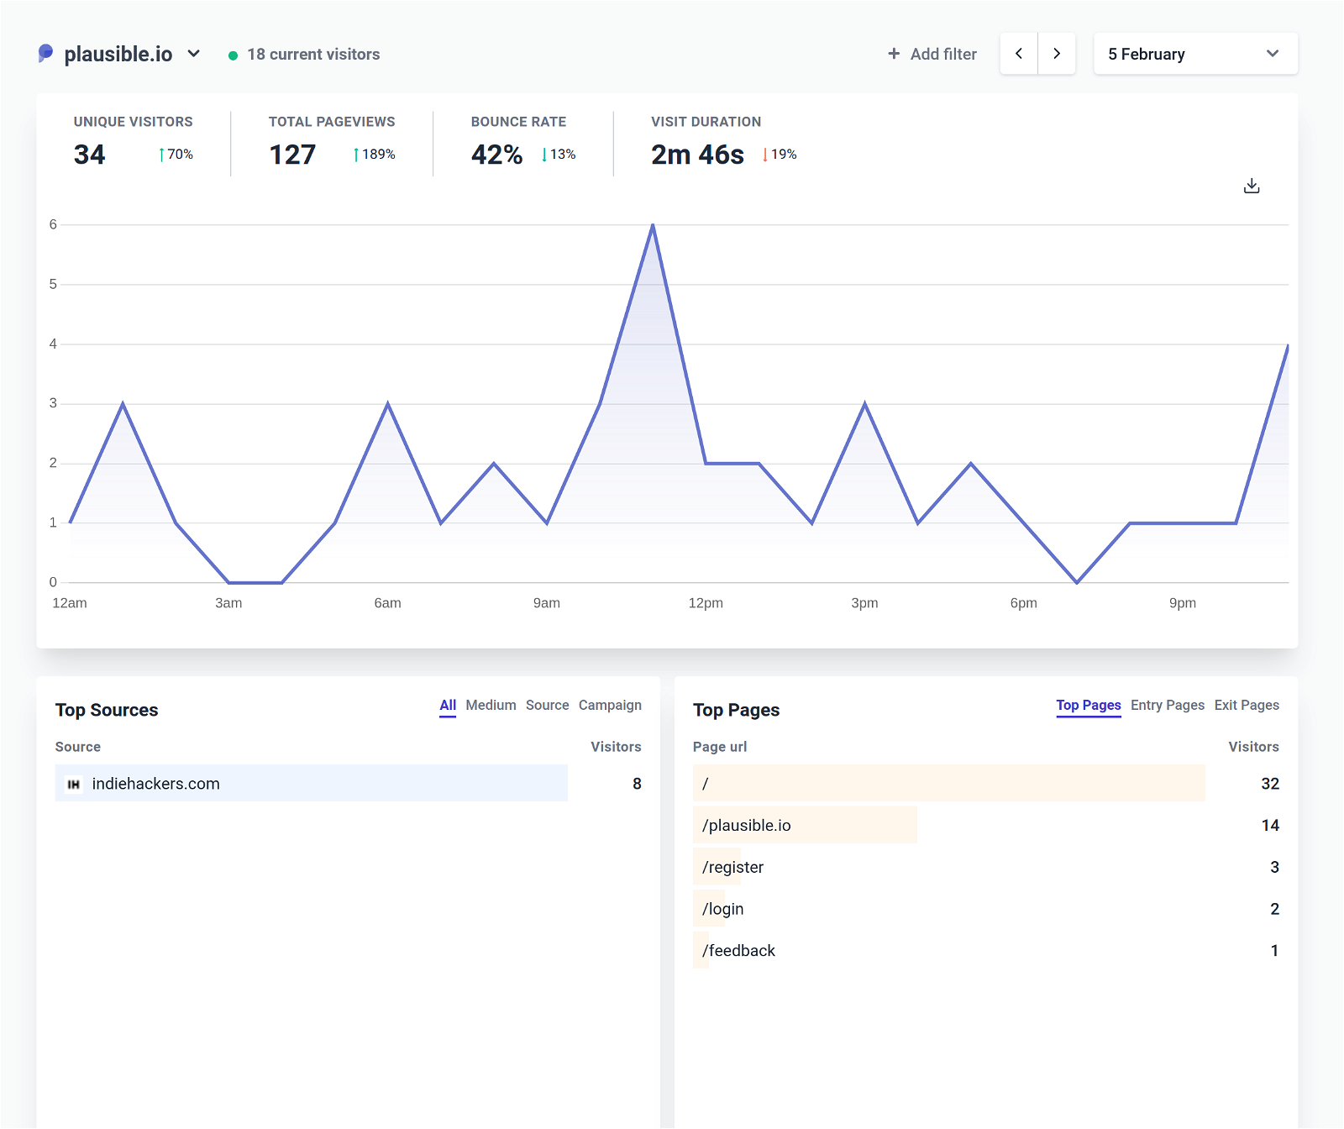Click the plus icon beside Add filter
The image size is (1344, 1129).
pyautogui.click(x=893, y=54)
